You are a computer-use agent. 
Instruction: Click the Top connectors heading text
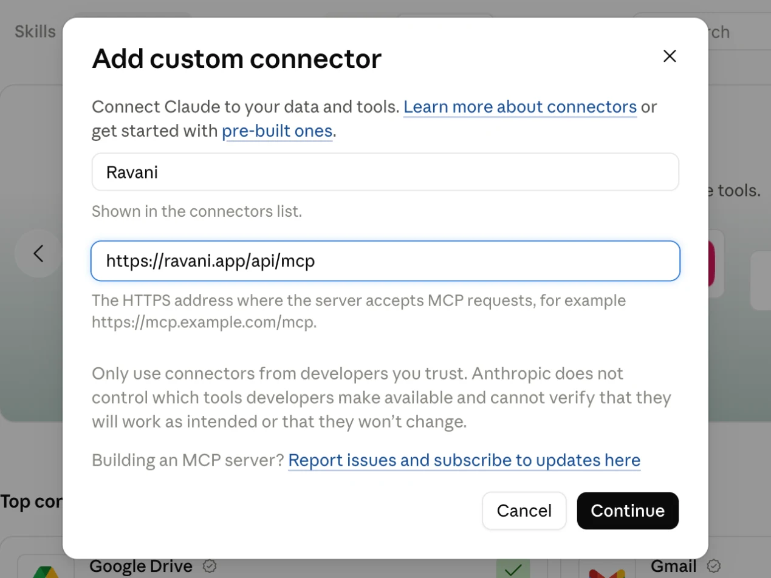31,501
